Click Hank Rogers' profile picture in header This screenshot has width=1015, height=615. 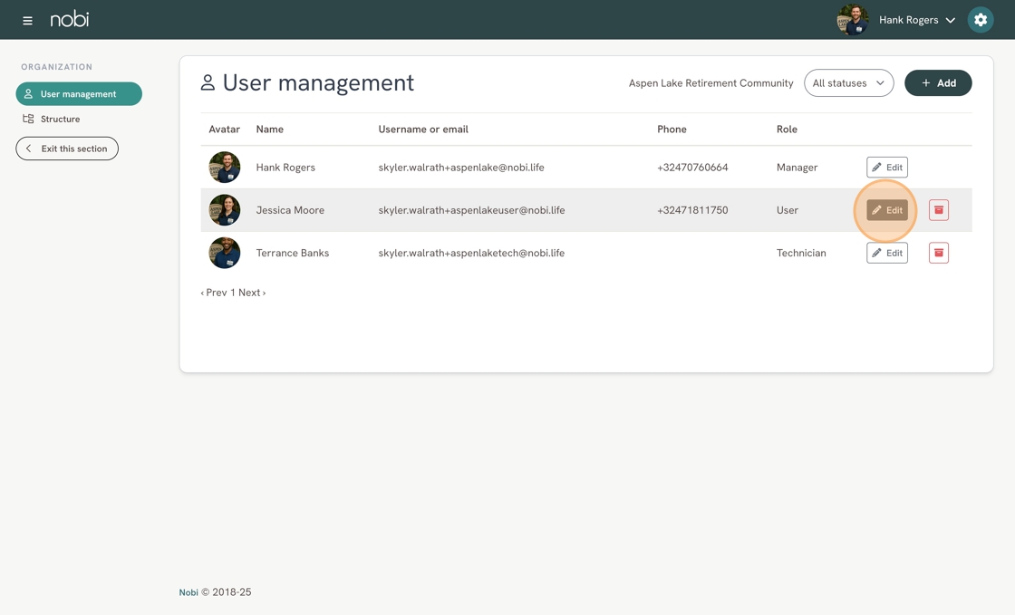852,20
